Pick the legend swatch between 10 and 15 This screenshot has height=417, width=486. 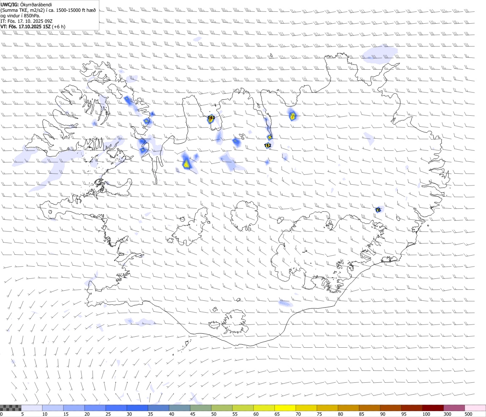53,408
